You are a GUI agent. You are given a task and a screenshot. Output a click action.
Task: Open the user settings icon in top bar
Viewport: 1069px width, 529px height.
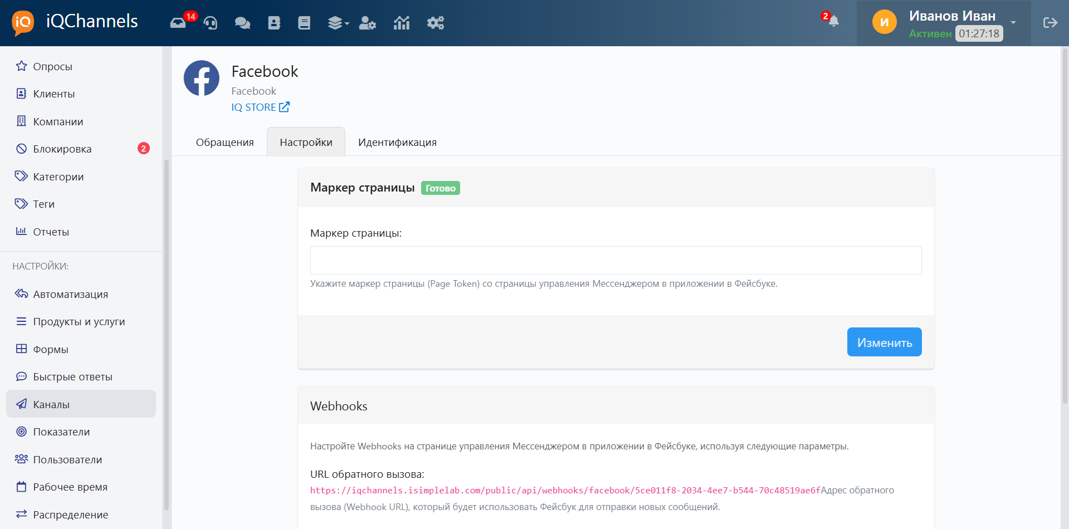[368, 23]
